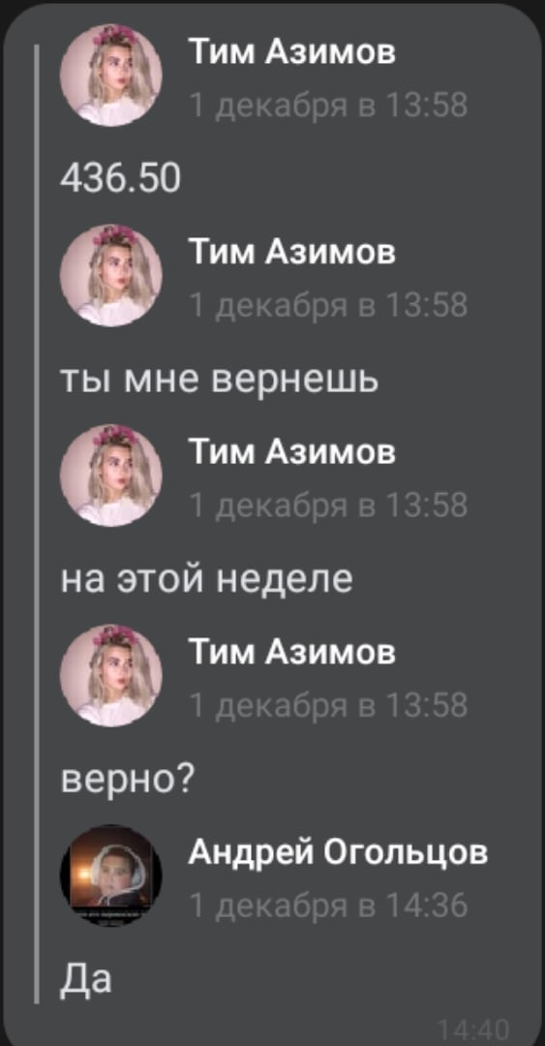Click the vertical forwarded-messages bar

coord(38,524)
